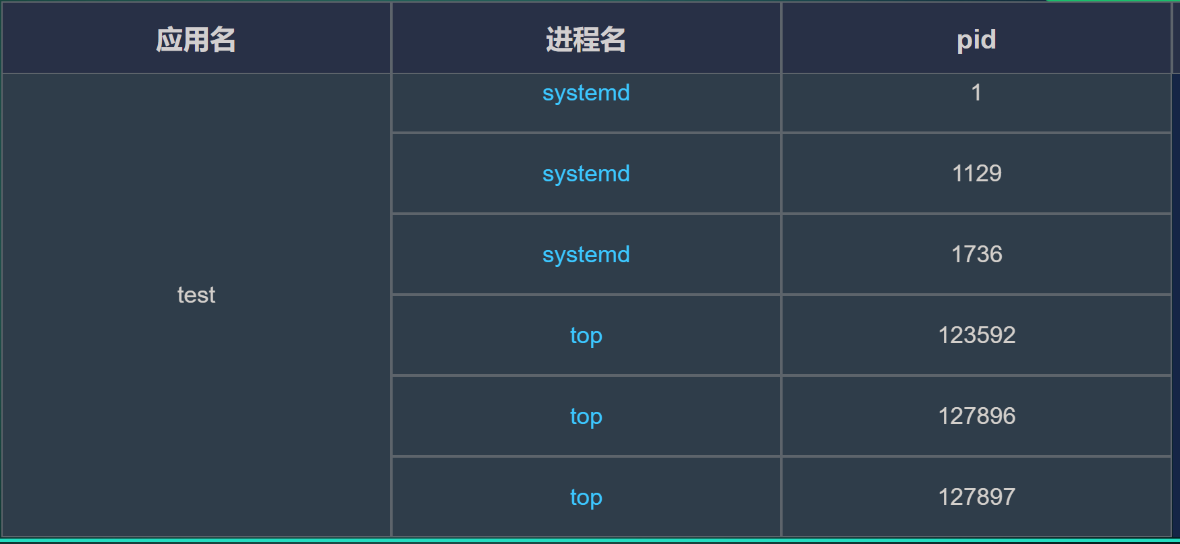Select the systemd process with pid 1736
This screenshot has height=544, width=1180.
pos(585,255)
